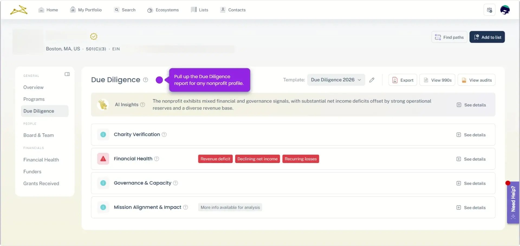Click the Financial Health red warning icon

coord(103,159)
